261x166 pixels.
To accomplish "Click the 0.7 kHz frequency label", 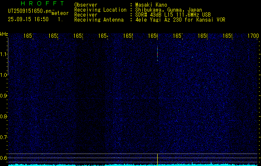I will coord(3,137).
